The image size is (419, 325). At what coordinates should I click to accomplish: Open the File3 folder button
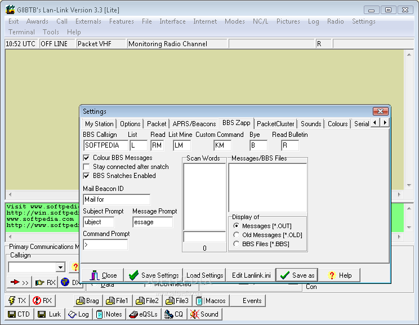[177, 301]
